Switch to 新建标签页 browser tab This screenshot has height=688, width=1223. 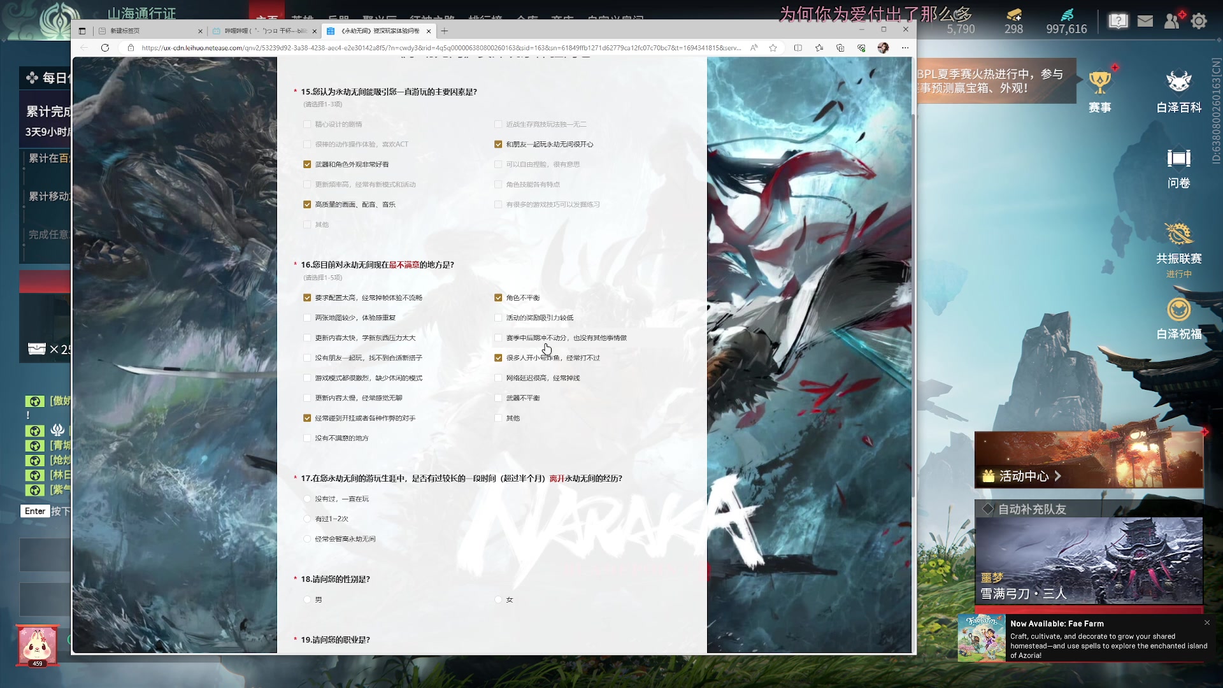(x=150, y=31)
